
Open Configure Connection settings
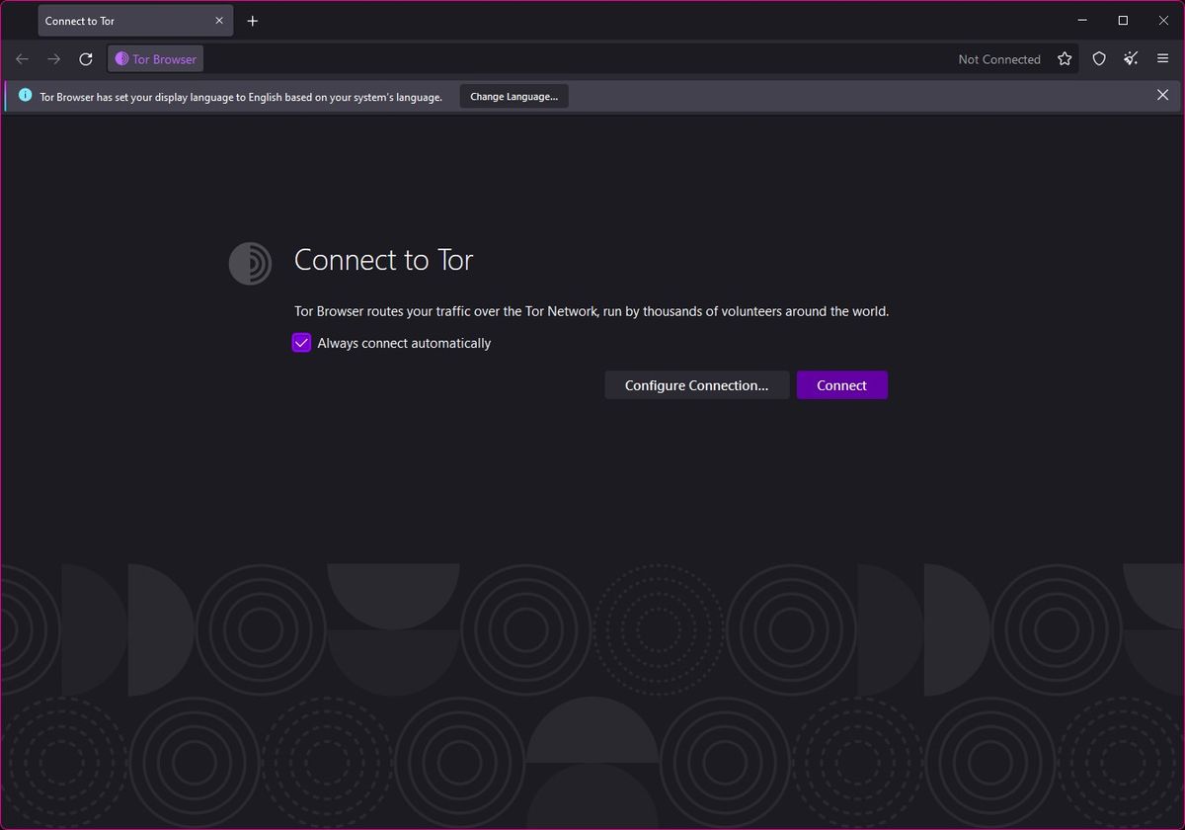[696, 384]
